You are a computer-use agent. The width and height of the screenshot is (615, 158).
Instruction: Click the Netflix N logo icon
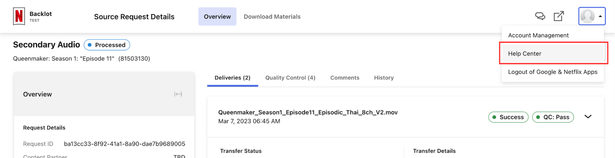pos(19,16)
